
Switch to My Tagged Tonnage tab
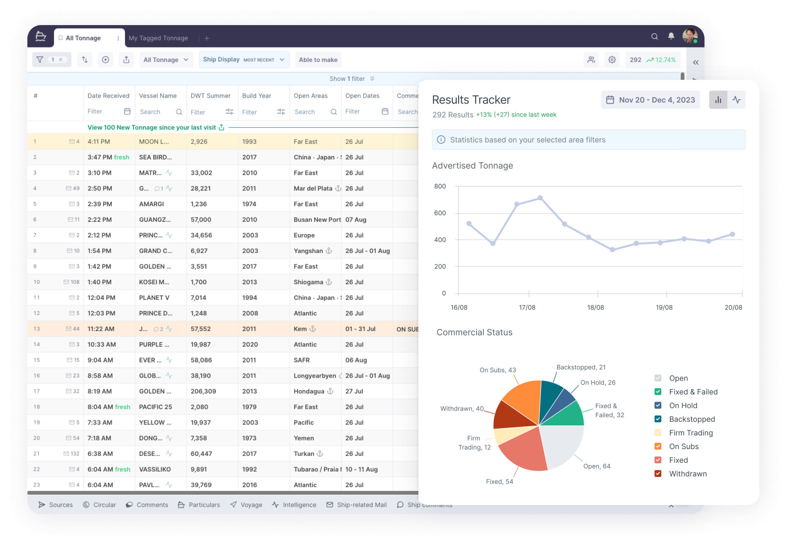click(158, 38)
